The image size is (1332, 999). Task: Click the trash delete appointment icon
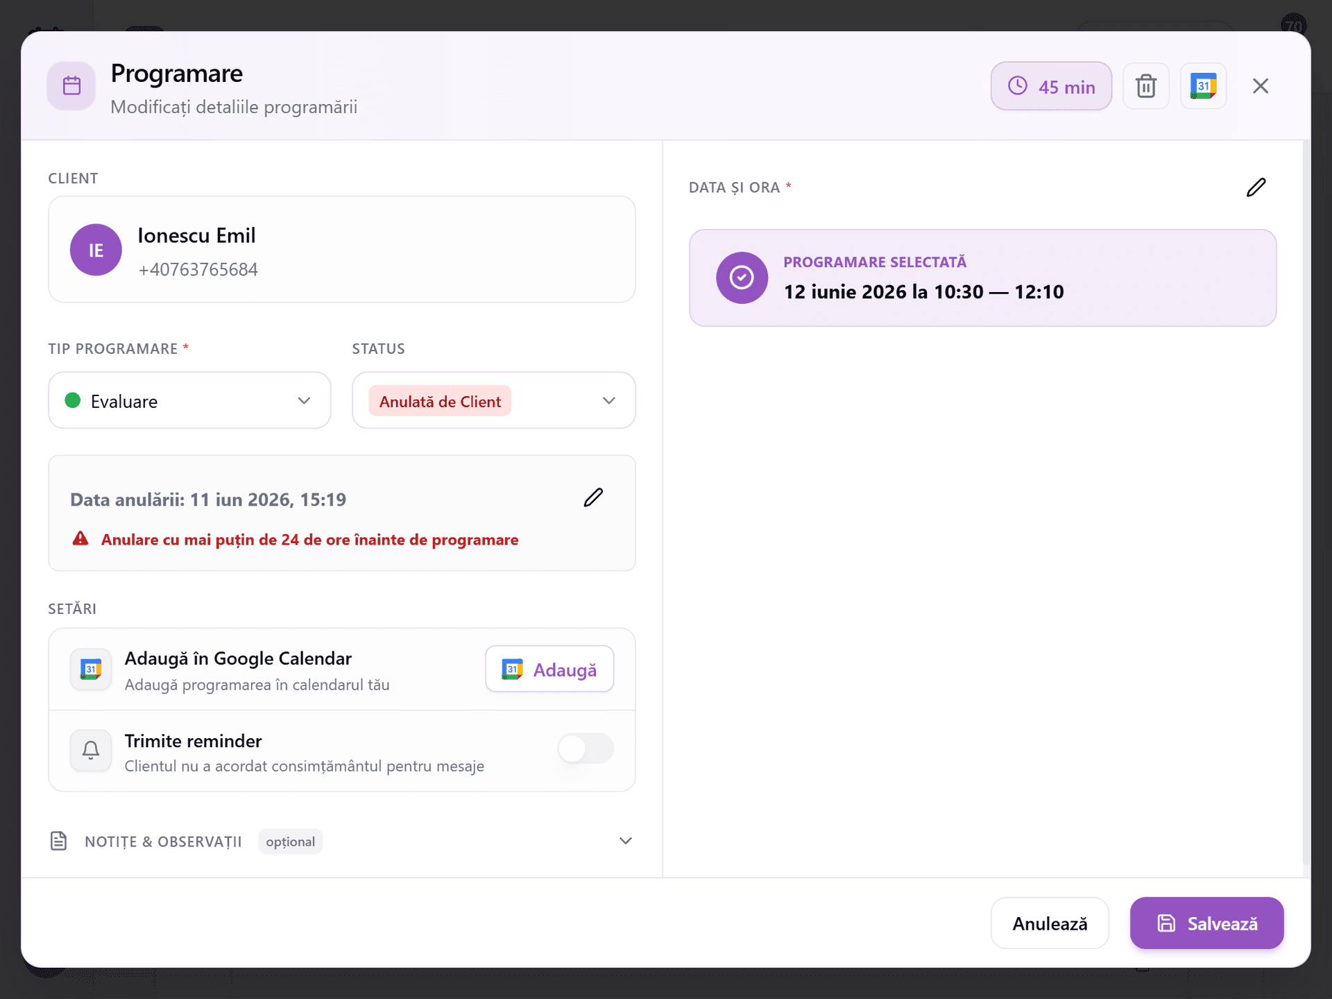pyautogui.click(x=1146, y=86)
